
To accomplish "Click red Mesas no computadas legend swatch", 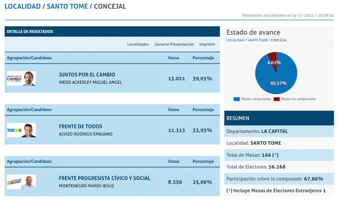I will [277, 99].
